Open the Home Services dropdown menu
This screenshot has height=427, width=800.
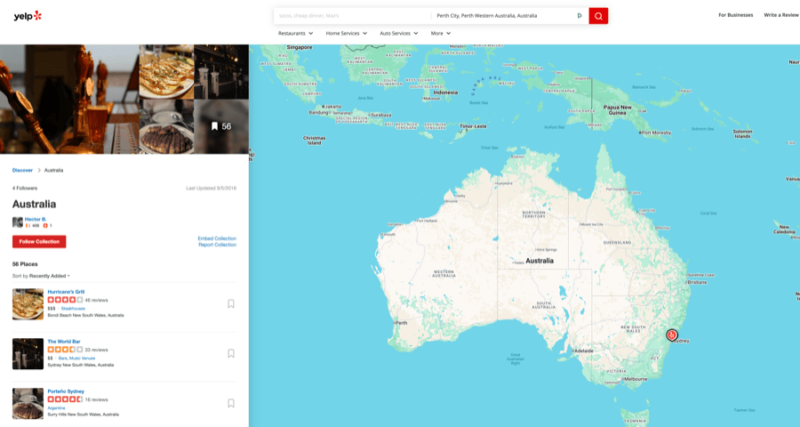pyautogui.click(x=347, y=33)
